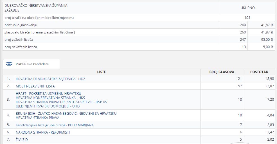Open the Prikaži sve kandidate tab
Screen dimensions: 277x144
tap(32, 64)
